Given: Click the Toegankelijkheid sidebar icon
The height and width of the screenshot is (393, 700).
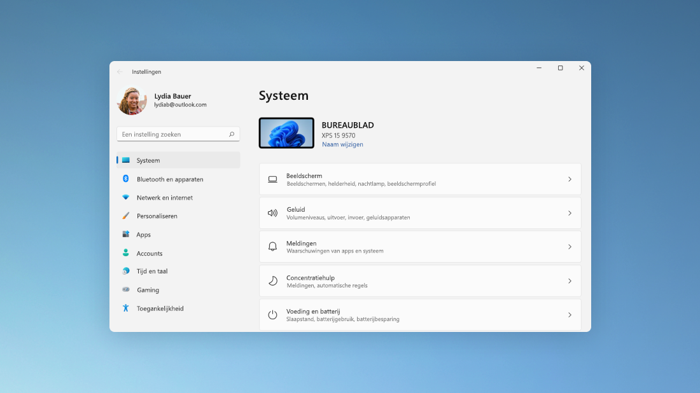Looking at the screenshot, I should pyautogui.click(x=127, y=308).
